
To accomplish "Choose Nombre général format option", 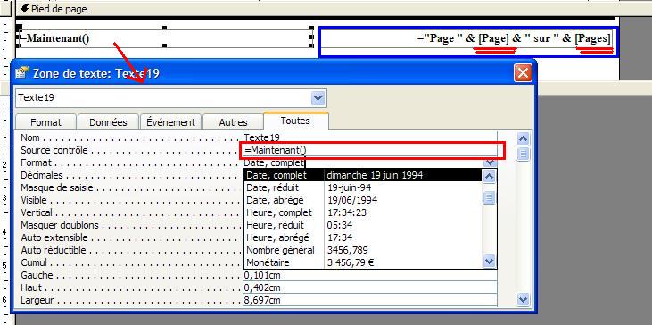I will pos(363,250).
